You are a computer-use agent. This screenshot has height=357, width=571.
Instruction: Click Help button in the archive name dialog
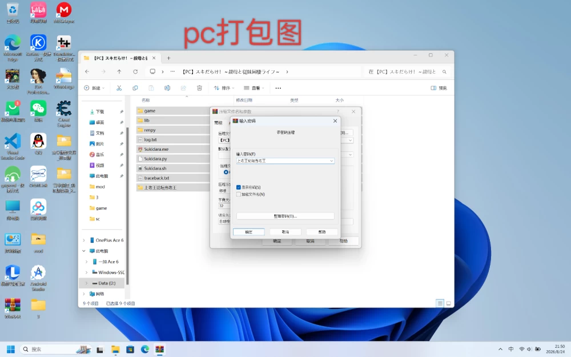tap(343, 241)
